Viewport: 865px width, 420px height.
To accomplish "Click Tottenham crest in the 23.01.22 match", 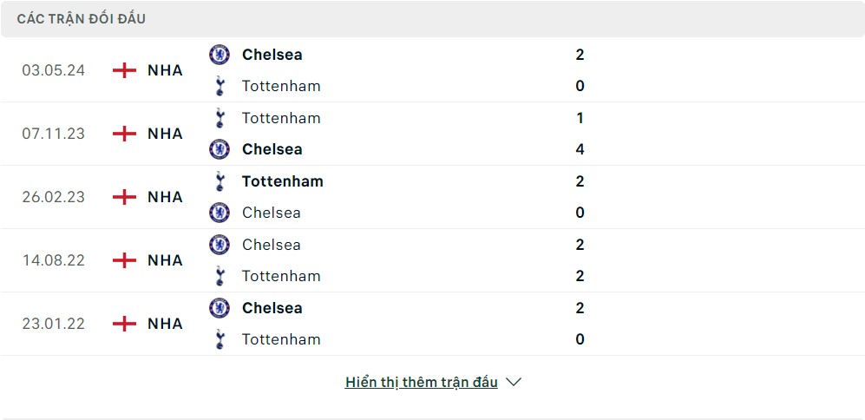I will click(220, 339).
